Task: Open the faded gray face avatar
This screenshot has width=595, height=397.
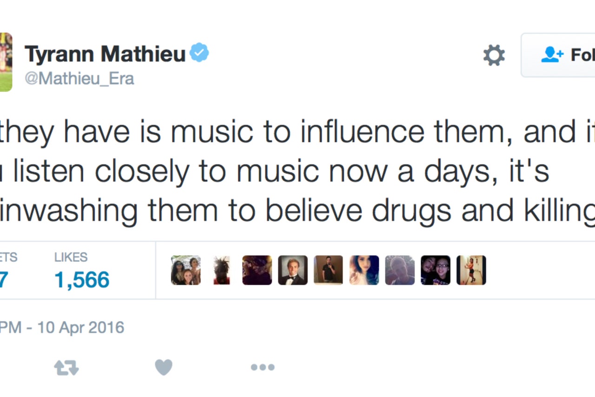Action: 400,270
